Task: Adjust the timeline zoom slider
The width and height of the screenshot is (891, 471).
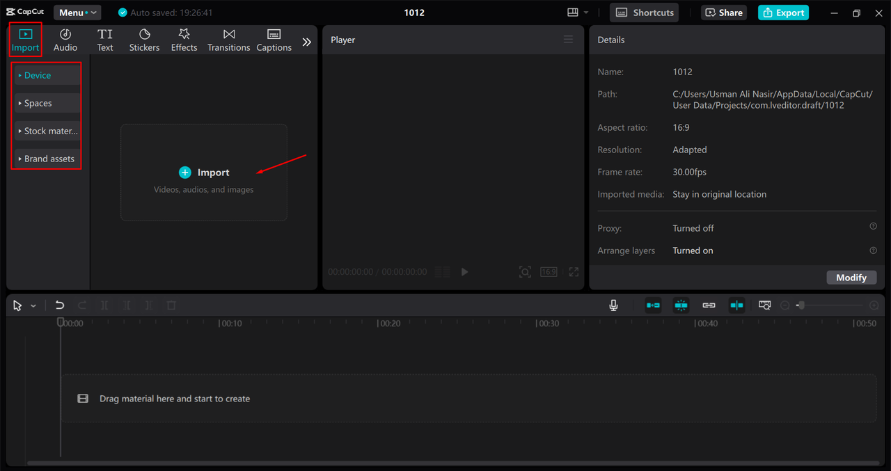Action: click(801, 305)
